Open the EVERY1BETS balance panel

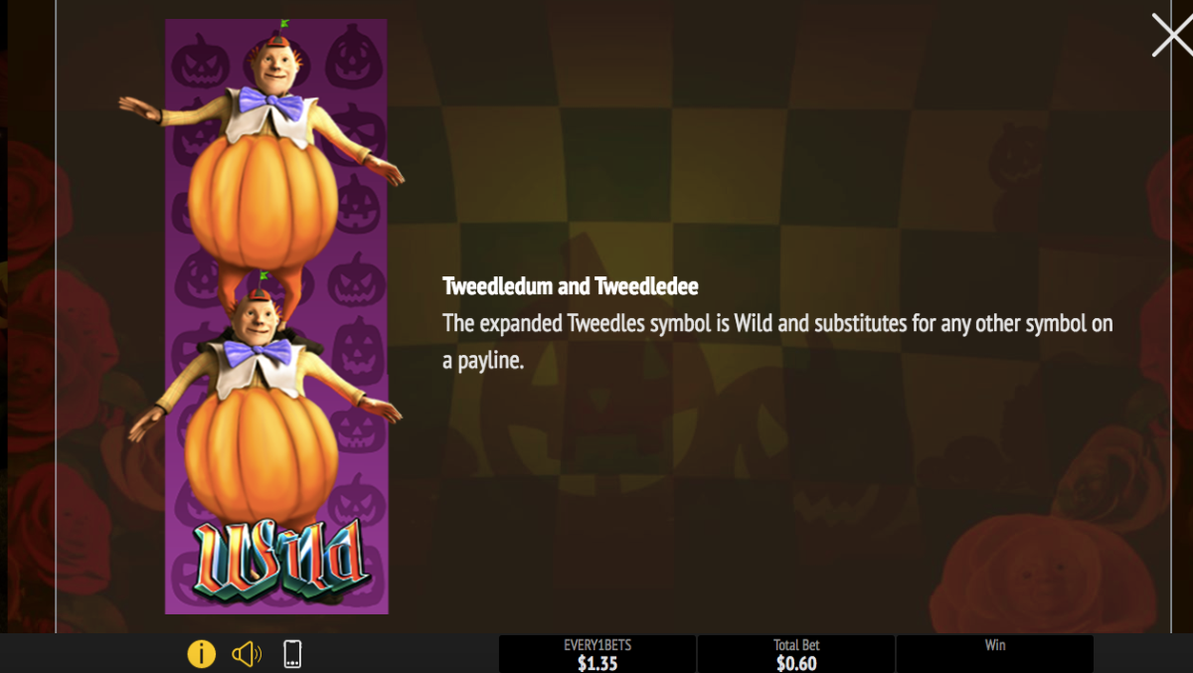597,654
